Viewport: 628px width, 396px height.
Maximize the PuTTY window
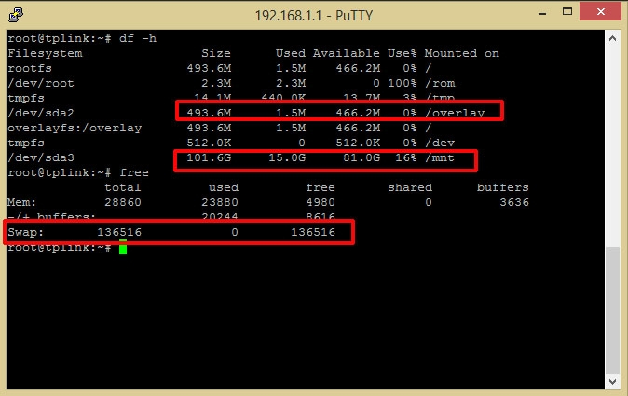pos(567,12)
